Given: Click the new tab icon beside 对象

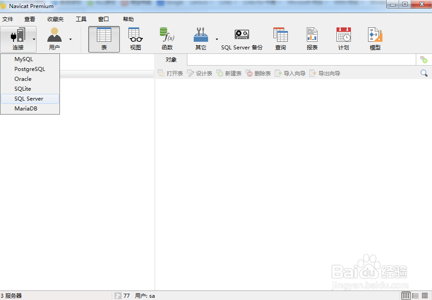Looking at the screenshot, I should point(424,59).
